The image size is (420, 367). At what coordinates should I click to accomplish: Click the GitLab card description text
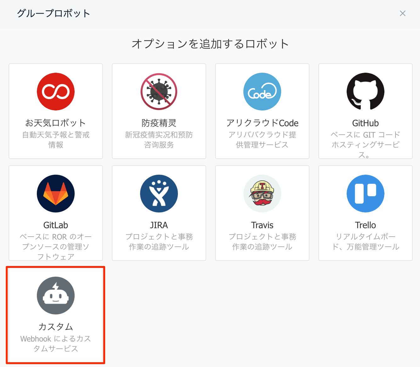click(56, 246)
